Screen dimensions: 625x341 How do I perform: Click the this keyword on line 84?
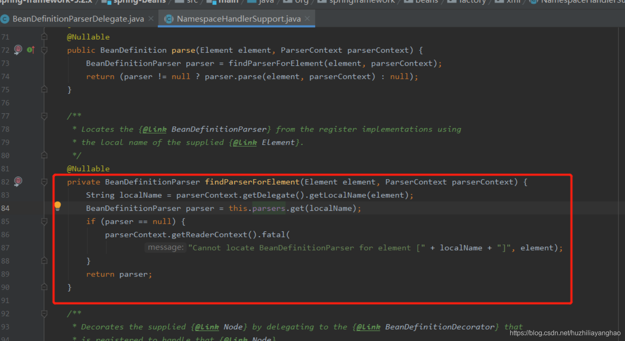[238, 208]
